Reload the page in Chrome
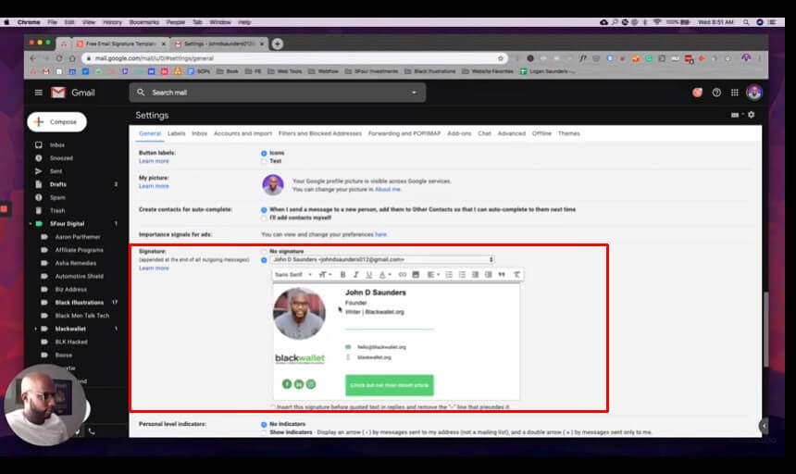This screenshot has height=474, width=796. (x=59, y=58)
